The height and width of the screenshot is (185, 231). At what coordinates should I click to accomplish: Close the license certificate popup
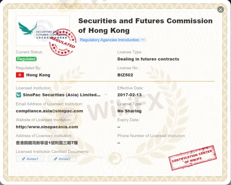(220, 10)
